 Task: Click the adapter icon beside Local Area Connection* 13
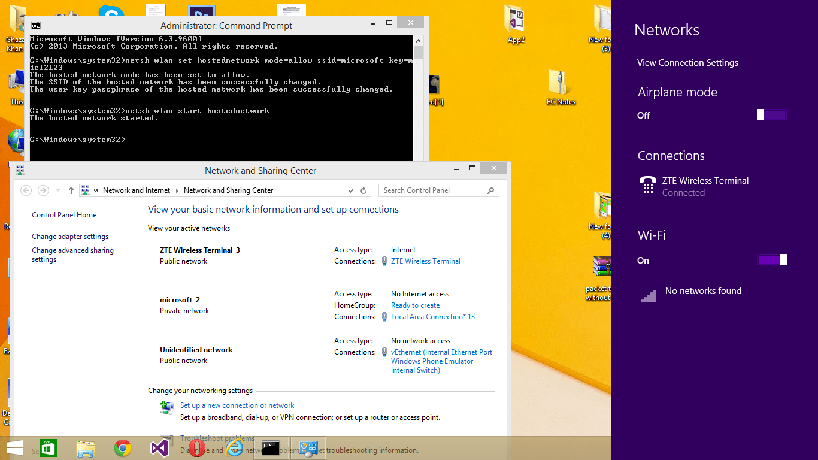pyautogui.click(x=384, y=317)
